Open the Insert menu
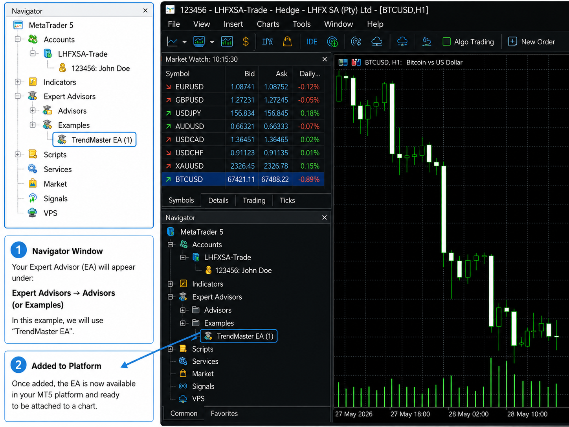This screenshot has height=427, width=569. click(233, 24)
